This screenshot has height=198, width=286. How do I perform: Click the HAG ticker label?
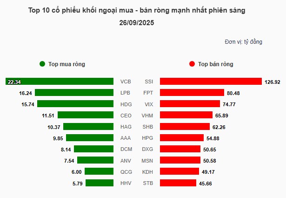tap(126, 127)
